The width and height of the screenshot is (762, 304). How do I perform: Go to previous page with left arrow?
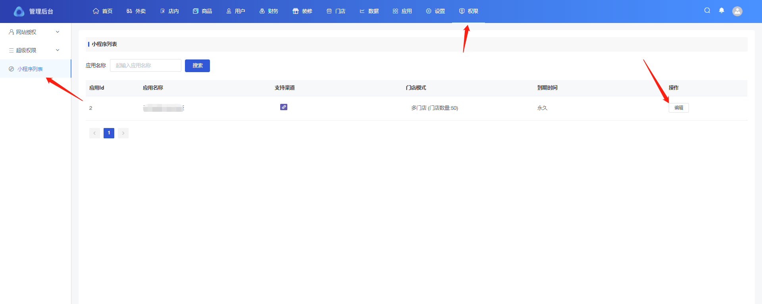pos(94,133)
